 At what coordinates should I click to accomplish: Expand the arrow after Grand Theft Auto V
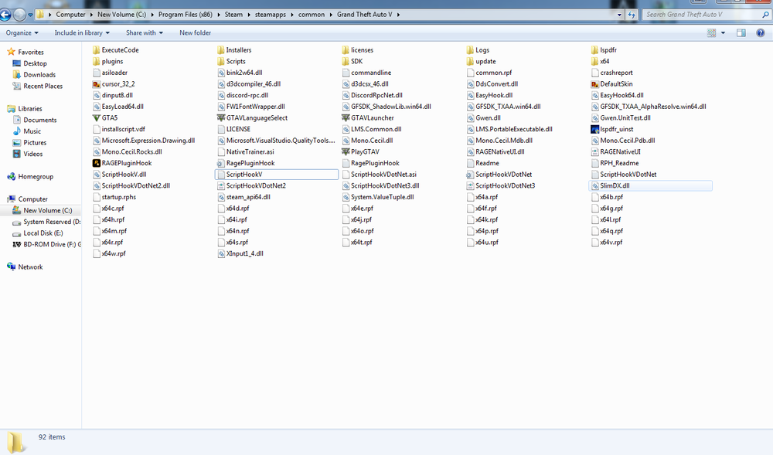tap(398, 15)
